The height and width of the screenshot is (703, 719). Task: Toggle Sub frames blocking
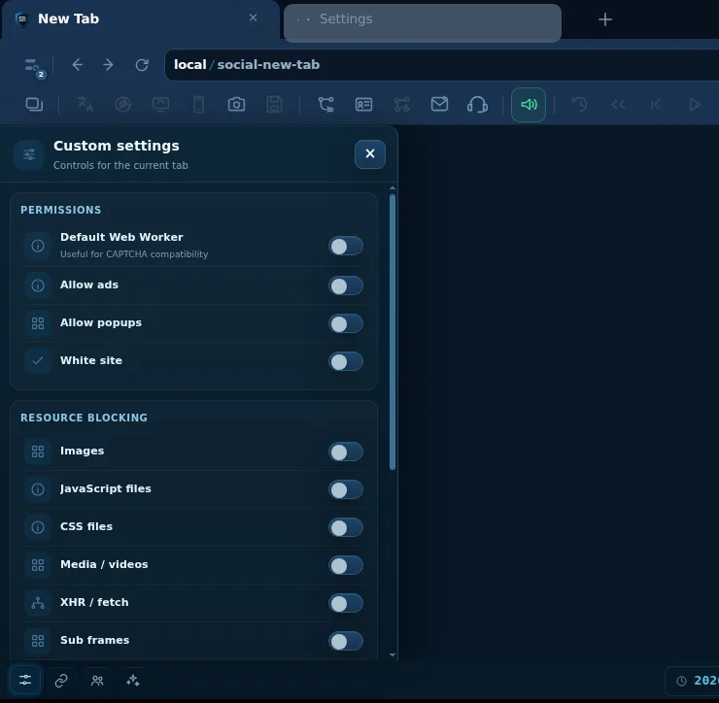tap(346, 641)
